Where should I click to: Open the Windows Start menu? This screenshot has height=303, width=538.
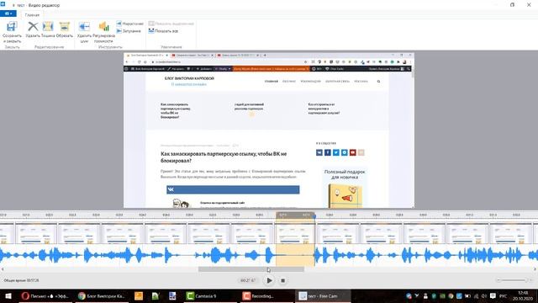(8, 295)
